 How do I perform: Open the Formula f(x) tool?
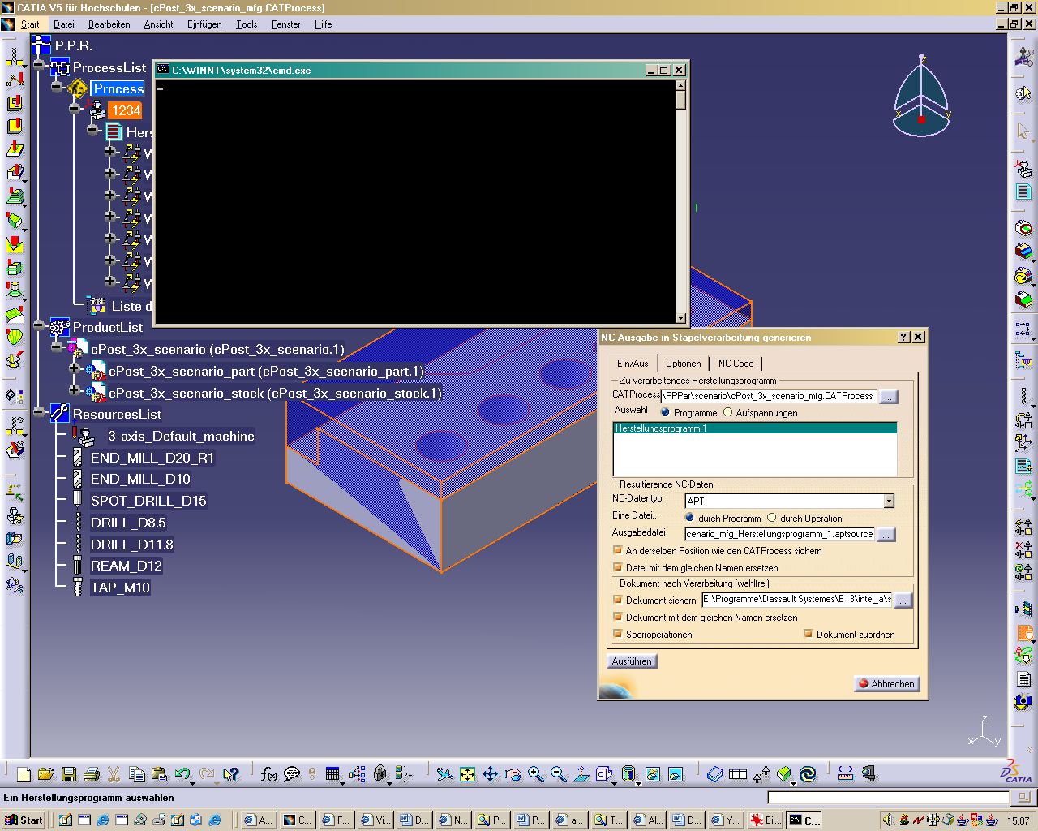[x=269, y=774]
